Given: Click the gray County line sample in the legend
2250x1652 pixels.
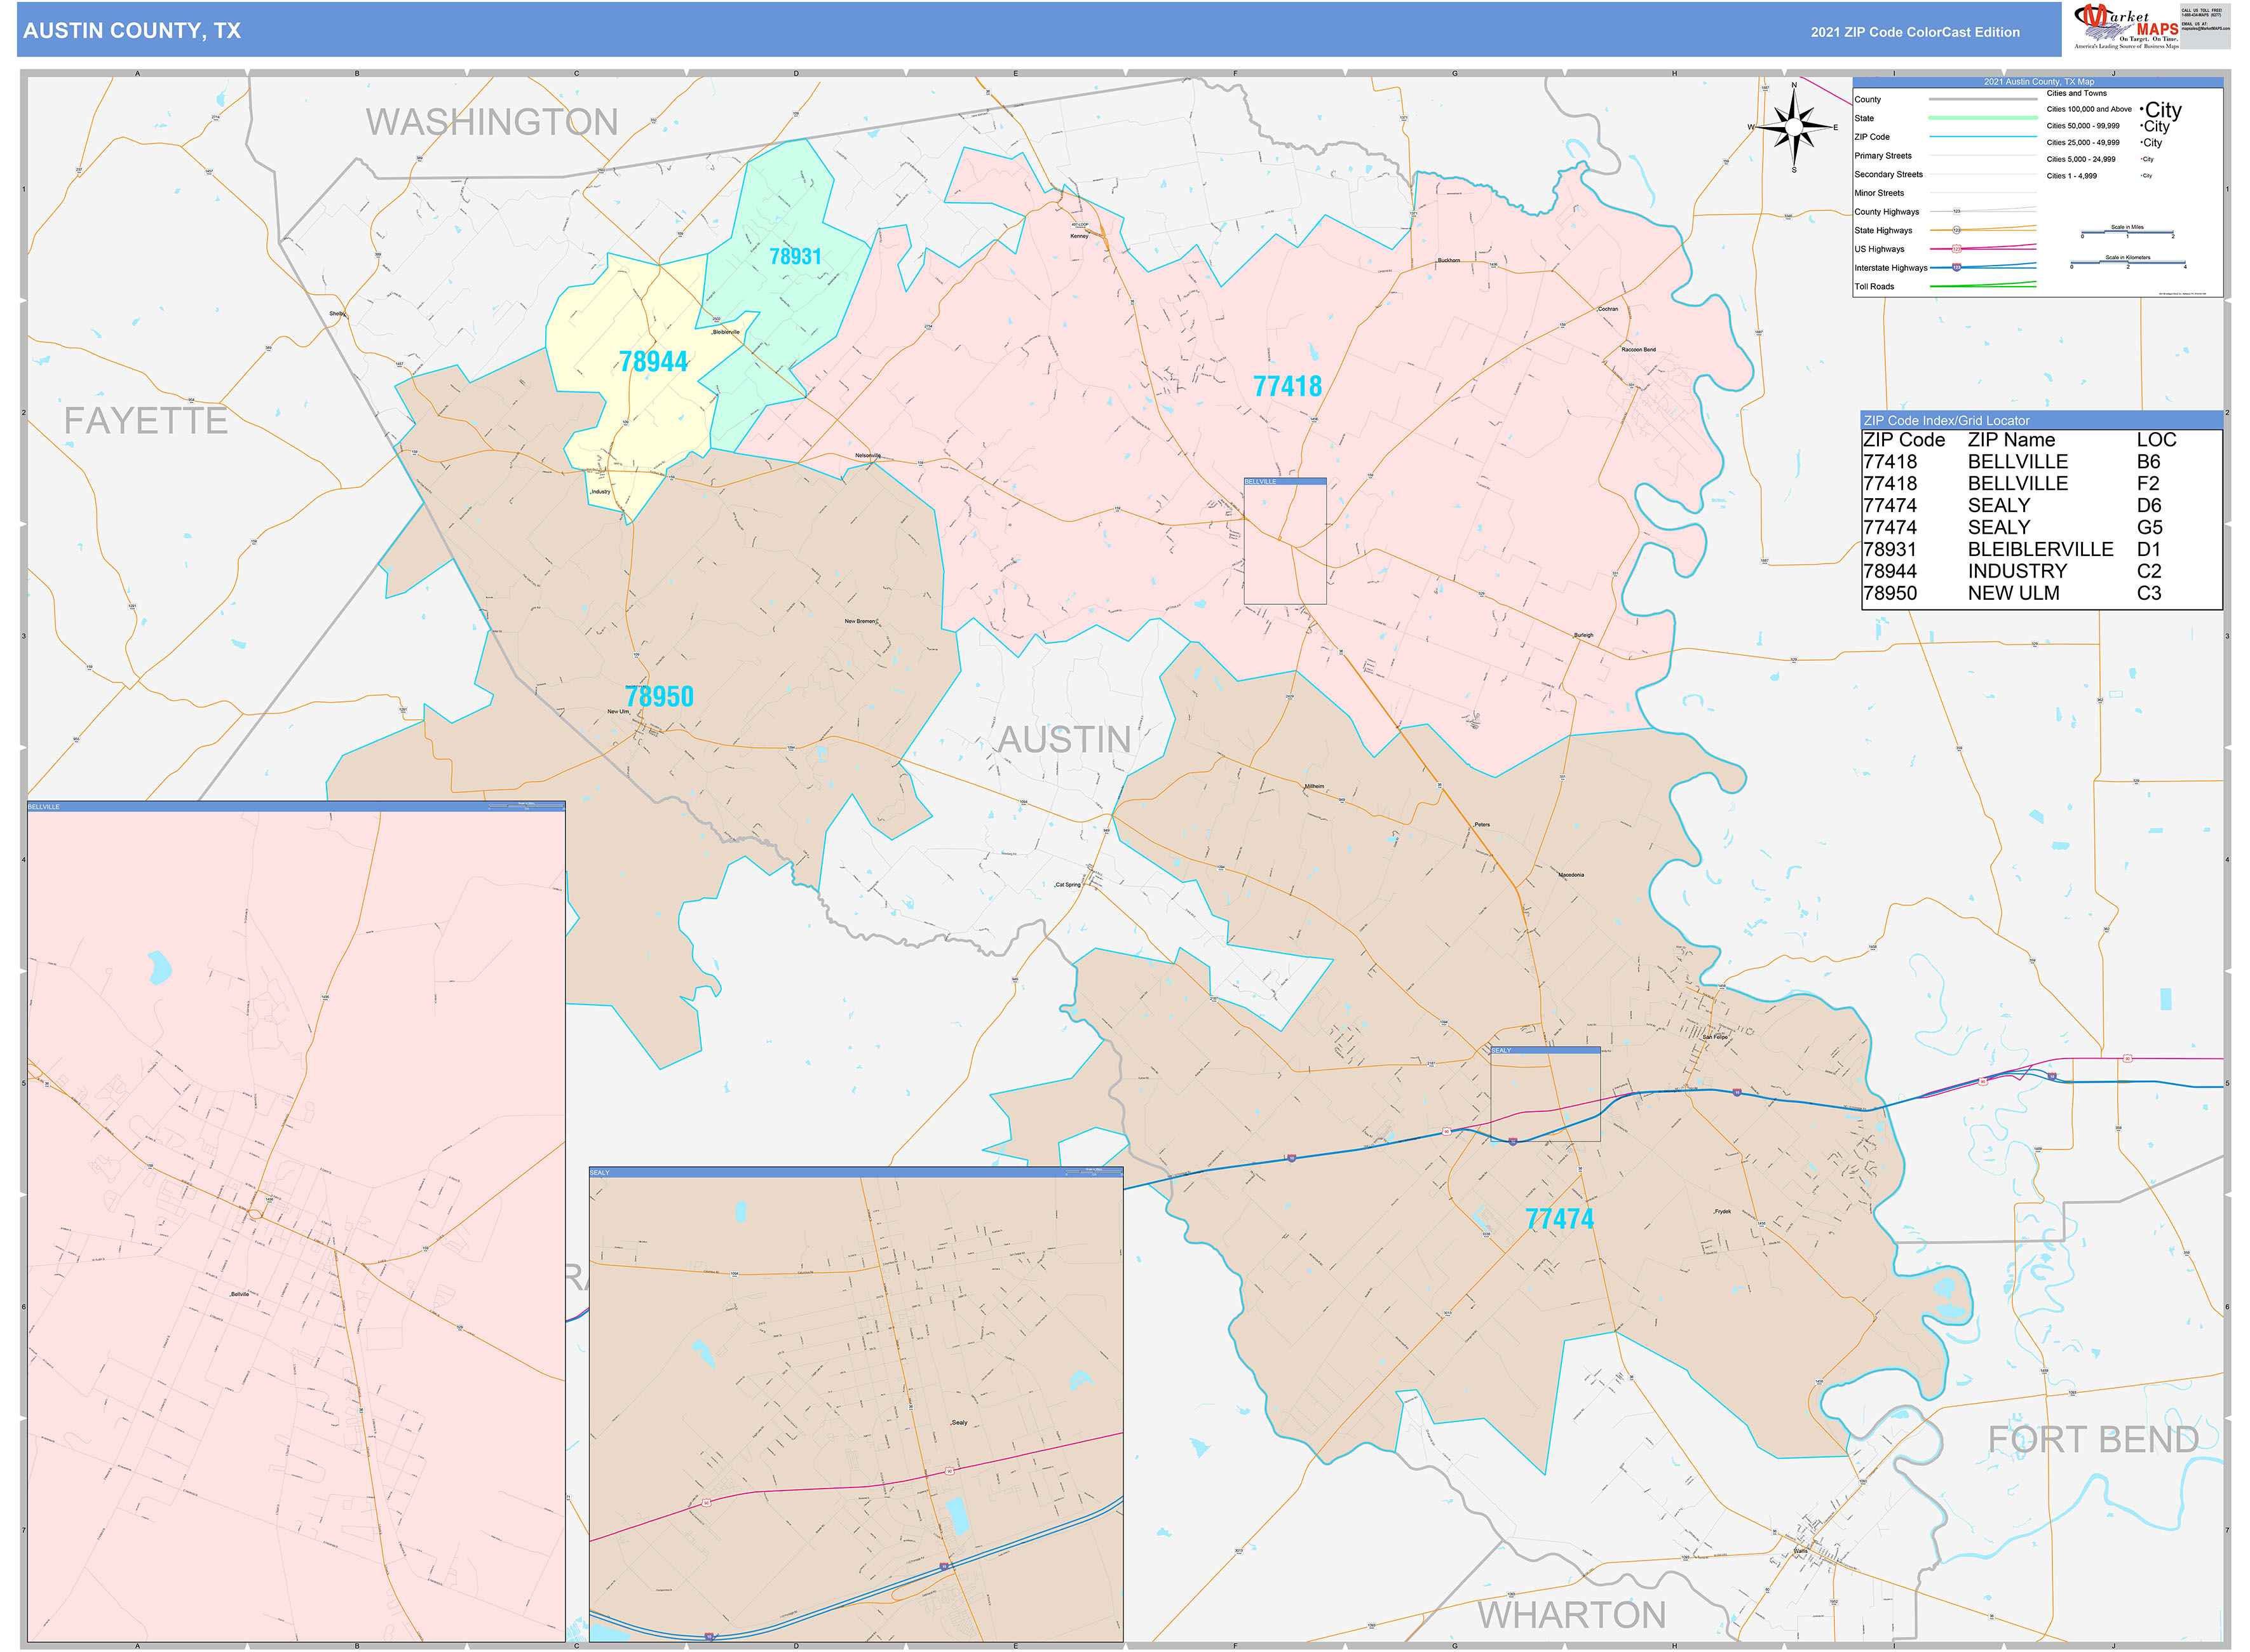Looking at the screenshot, I should (x=1982, y=99).
